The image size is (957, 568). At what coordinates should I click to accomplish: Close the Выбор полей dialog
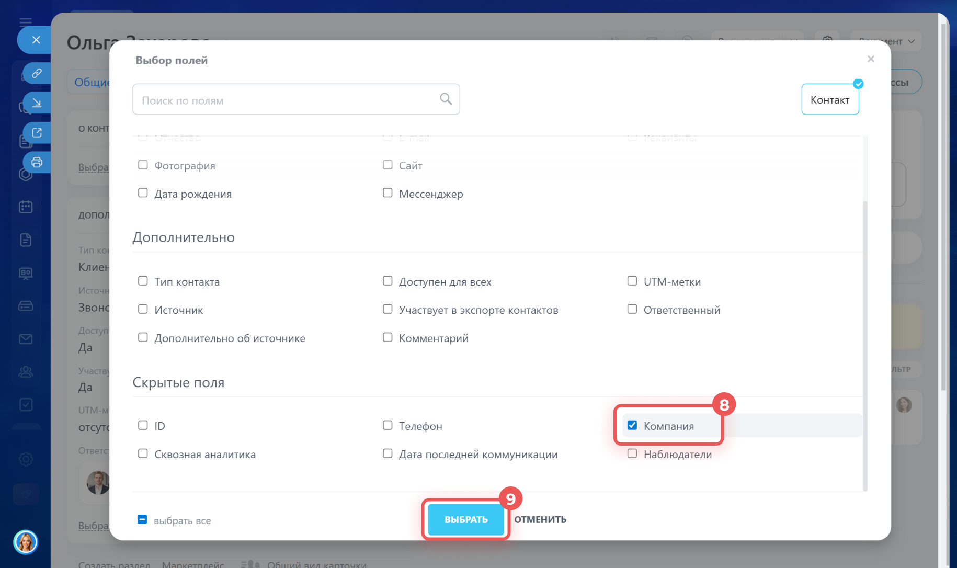click(x=871, y=59)
